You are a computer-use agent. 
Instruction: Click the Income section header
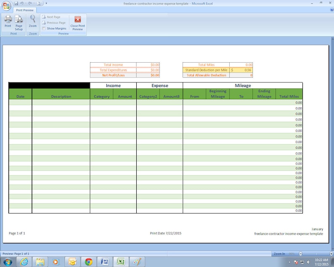113,85
